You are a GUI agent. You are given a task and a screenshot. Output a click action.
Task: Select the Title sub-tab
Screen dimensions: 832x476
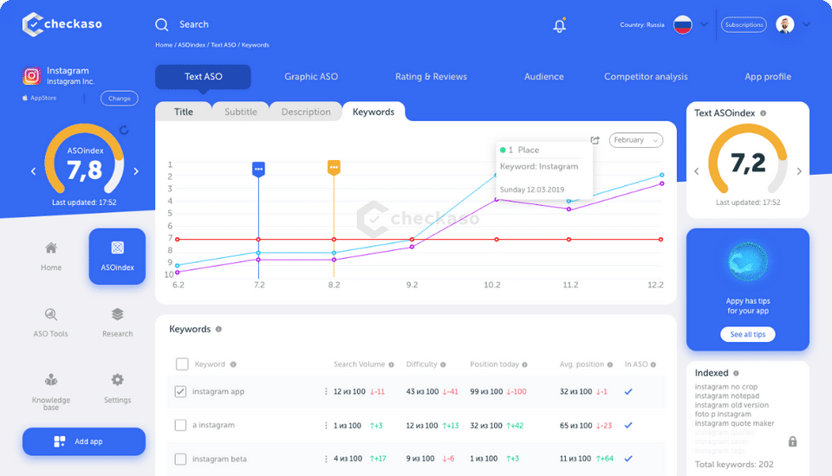pos(184,112)
